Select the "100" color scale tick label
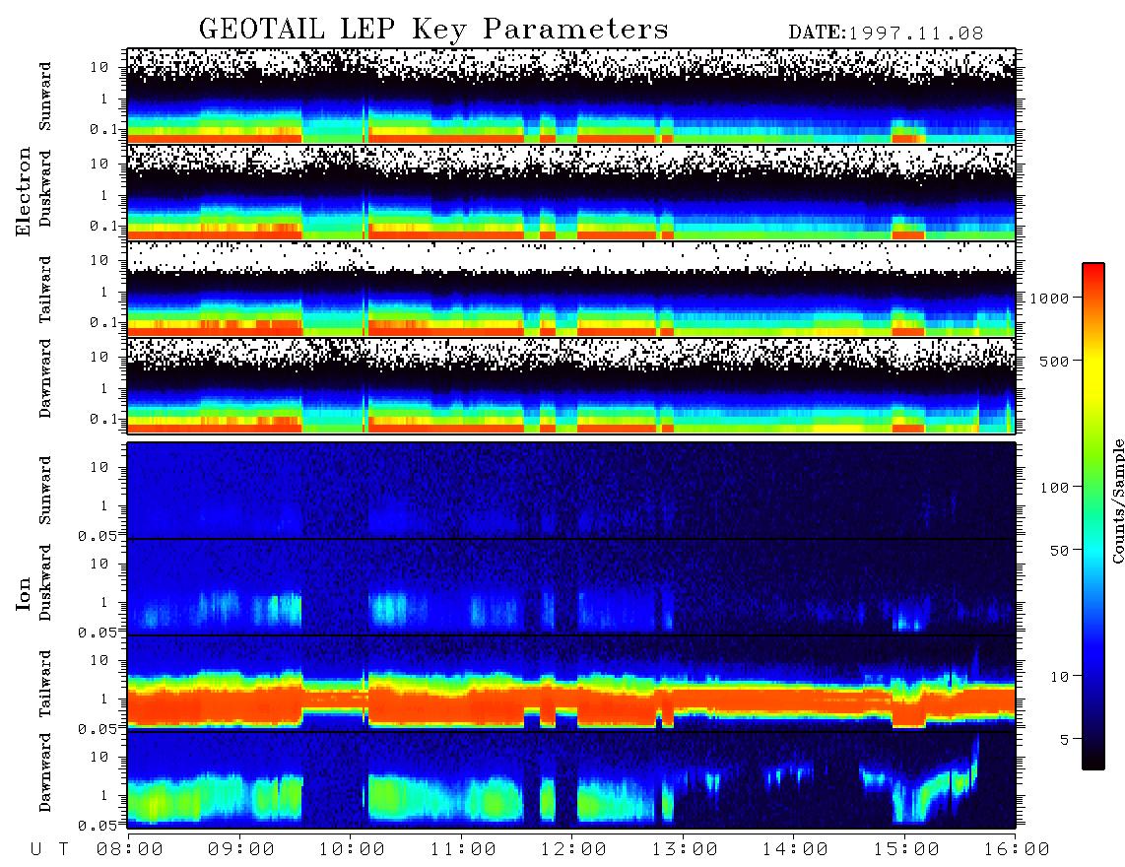 (x=1055, y=488)
